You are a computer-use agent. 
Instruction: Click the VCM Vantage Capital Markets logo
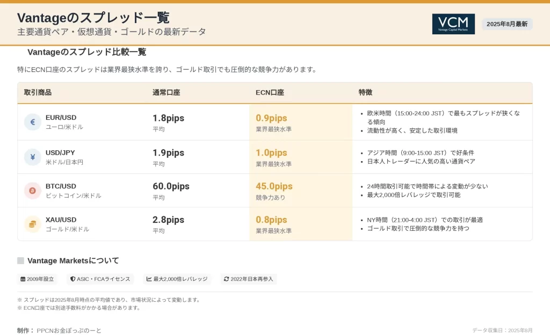click(453, 24)
